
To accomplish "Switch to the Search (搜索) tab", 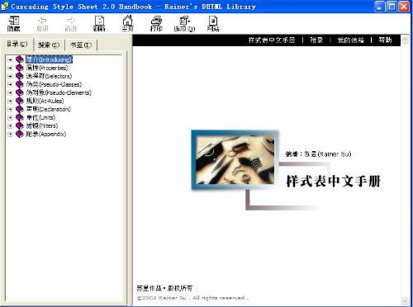I will coord(49,45).
